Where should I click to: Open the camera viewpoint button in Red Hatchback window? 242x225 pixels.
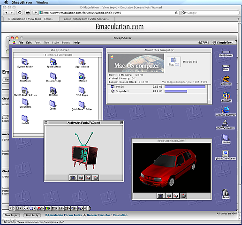pyautogui.click(x=160, y=195)
